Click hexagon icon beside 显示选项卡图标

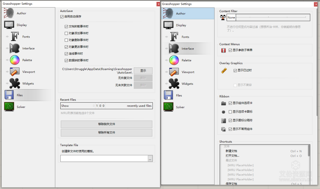click(x=223, y=112)
